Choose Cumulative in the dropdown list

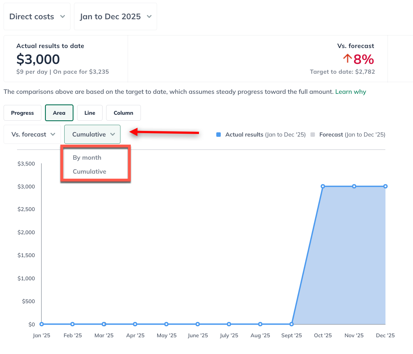89,172
